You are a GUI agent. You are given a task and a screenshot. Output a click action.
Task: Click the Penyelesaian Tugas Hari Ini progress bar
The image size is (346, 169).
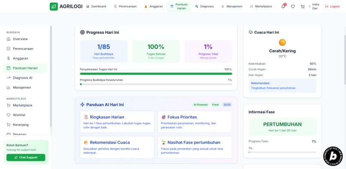click(156, 74)
